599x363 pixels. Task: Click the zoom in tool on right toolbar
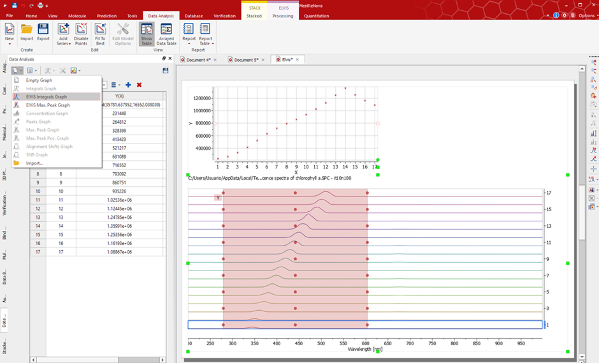(x=594, y=63)
